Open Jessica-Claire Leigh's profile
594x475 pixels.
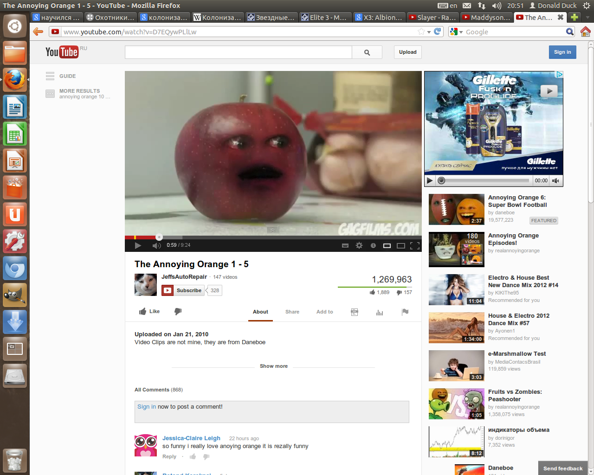[x=191, y=438]
